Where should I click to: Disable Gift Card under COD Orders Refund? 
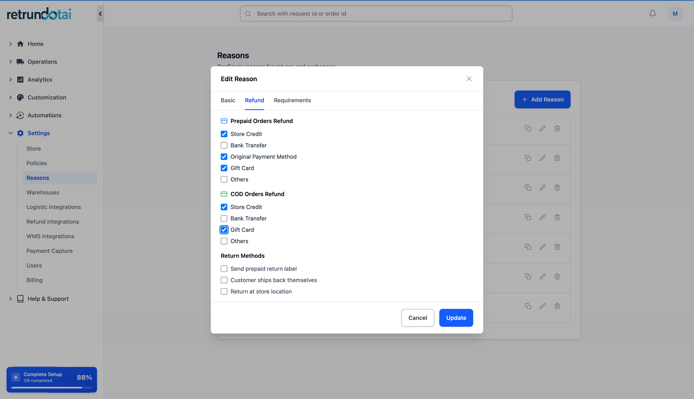point(224,229)
